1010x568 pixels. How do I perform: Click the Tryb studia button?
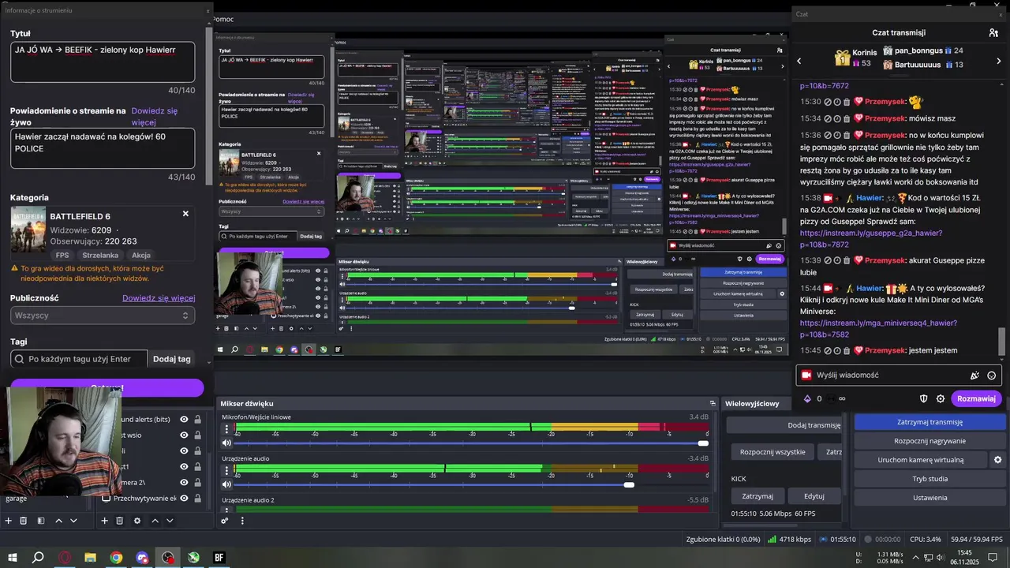click(930, 479)
